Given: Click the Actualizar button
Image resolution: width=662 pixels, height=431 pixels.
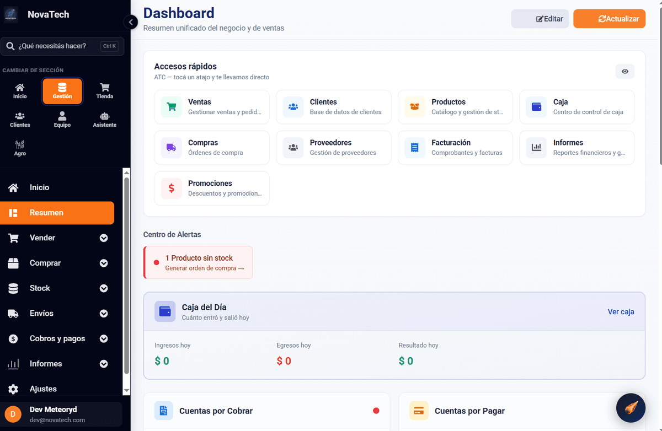Looking at the screenshot, I should coord(610,19).
